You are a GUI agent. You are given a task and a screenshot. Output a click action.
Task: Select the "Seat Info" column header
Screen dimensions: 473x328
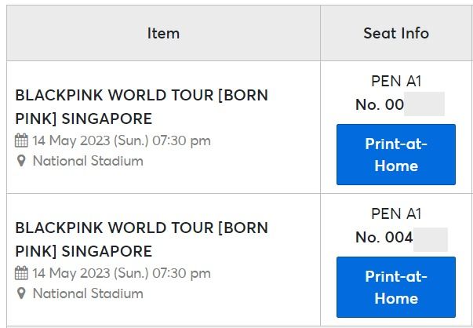coord(396,33)
